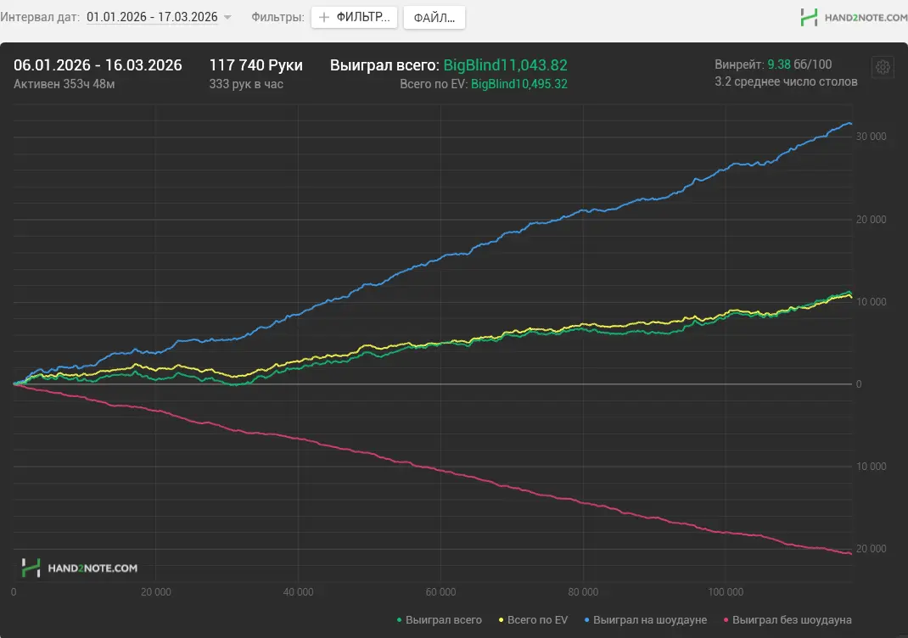Toggle Выиграл без шоудауна legend label
This screenshot has width=908, height=638.
792,620
